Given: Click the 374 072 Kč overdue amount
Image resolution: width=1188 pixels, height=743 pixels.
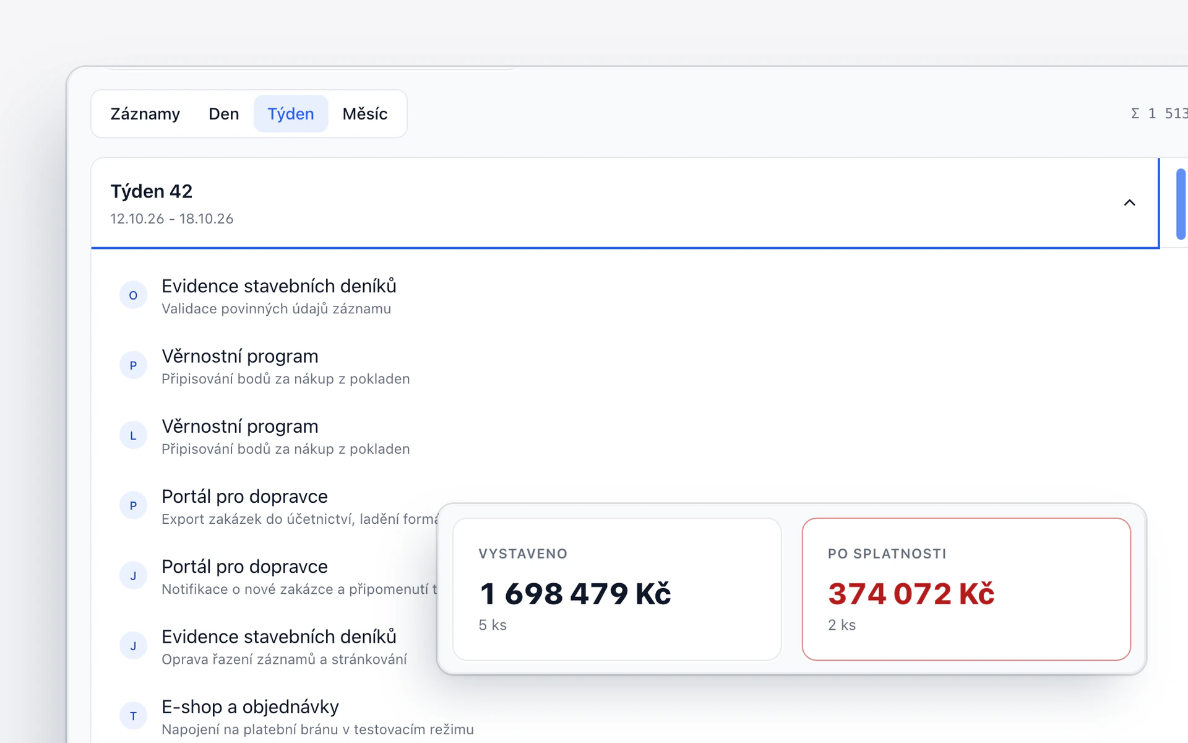Looking at the screenshot, I should click(x=911, y=594).
